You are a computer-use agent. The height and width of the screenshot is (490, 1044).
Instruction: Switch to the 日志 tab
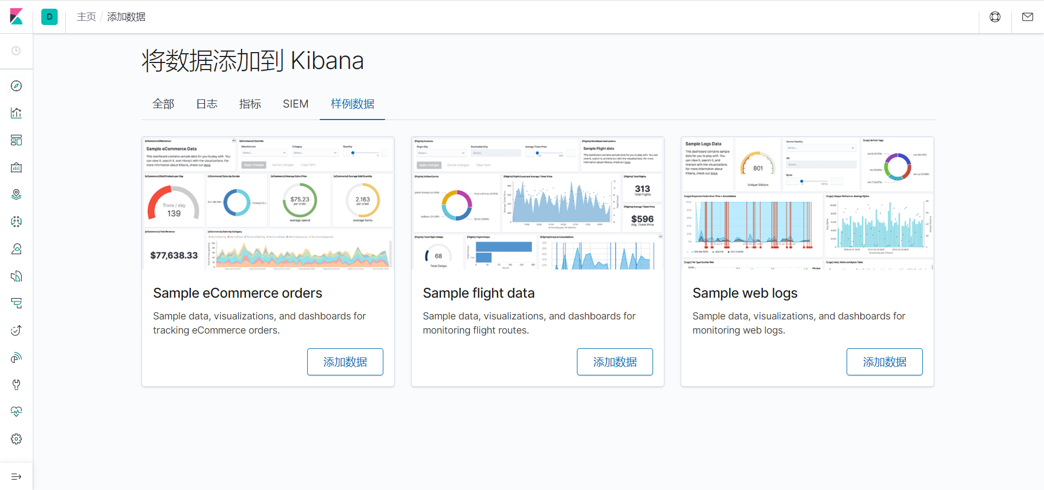coord(207,104)
